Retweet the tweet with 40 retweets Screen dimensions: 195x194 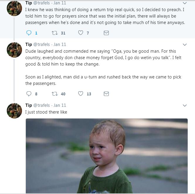[x=55, y=94]
